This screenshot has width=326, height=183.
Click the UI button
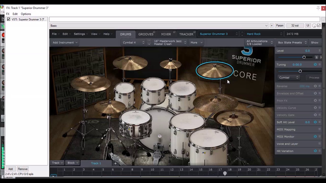(308, 25)
